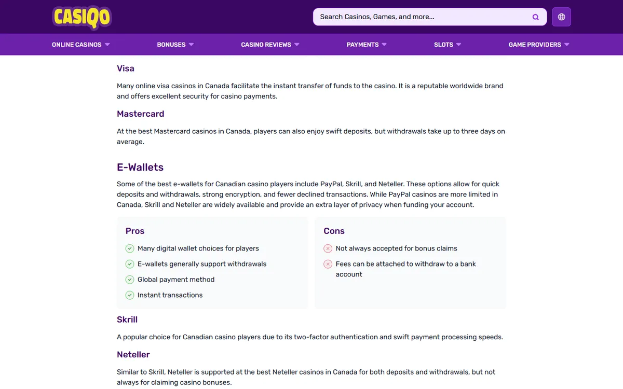This screenshot has height=389, width=623.
Task: Open the Casino Reviews menu
Action: coord(270,45)
